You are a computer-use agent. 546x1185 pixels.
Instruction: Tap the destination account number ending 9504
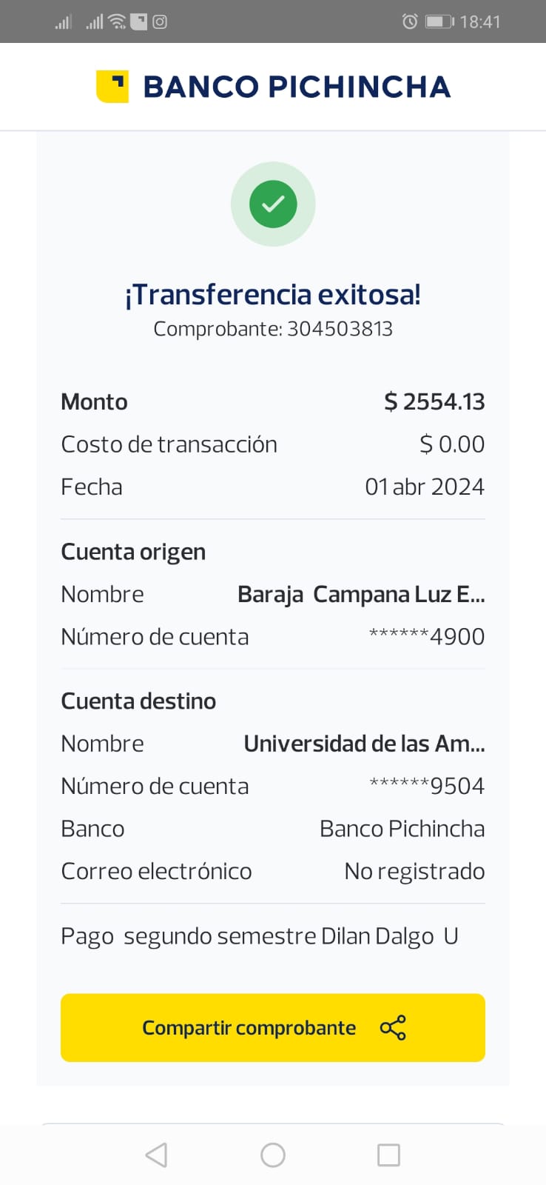(427, 786)
